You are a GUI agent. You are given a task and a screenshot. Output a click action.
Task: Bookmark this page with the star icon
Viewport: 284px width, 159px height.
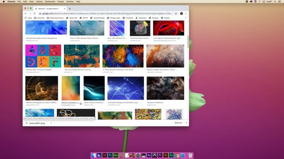(176, 14)
